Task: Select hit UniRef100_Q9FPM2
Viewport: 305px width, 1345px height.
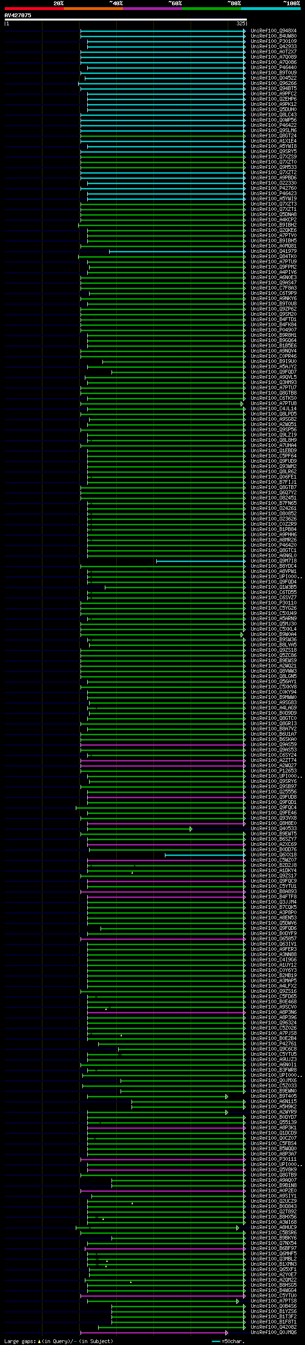Action: coord(273,267)
